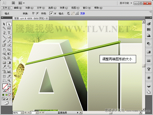Collapse the tools panel double arrow
This screenshot has width=153, height=115.
click(x=2, y=17)
